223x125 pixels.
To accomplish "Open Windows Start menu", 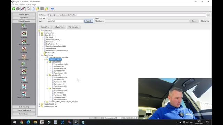I will (15, 122).
